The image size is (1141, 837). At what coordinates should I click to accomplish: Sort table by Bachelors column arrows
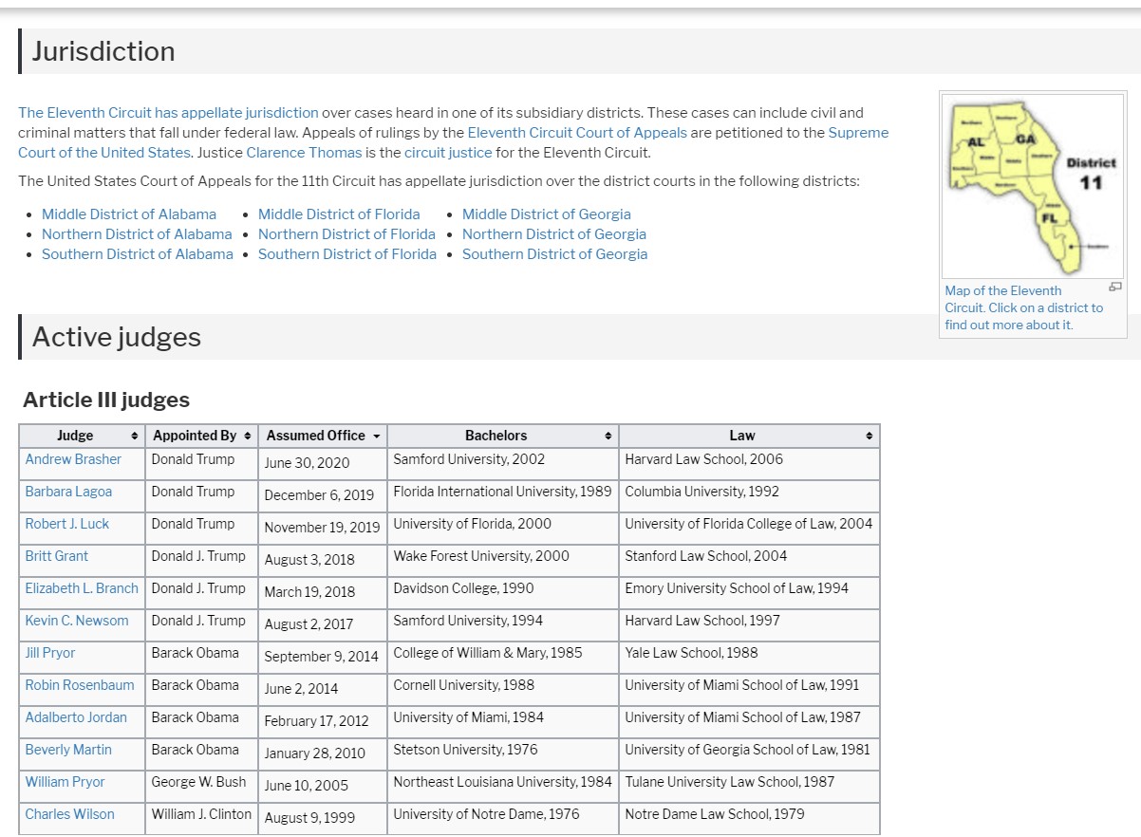pos(608,436)
